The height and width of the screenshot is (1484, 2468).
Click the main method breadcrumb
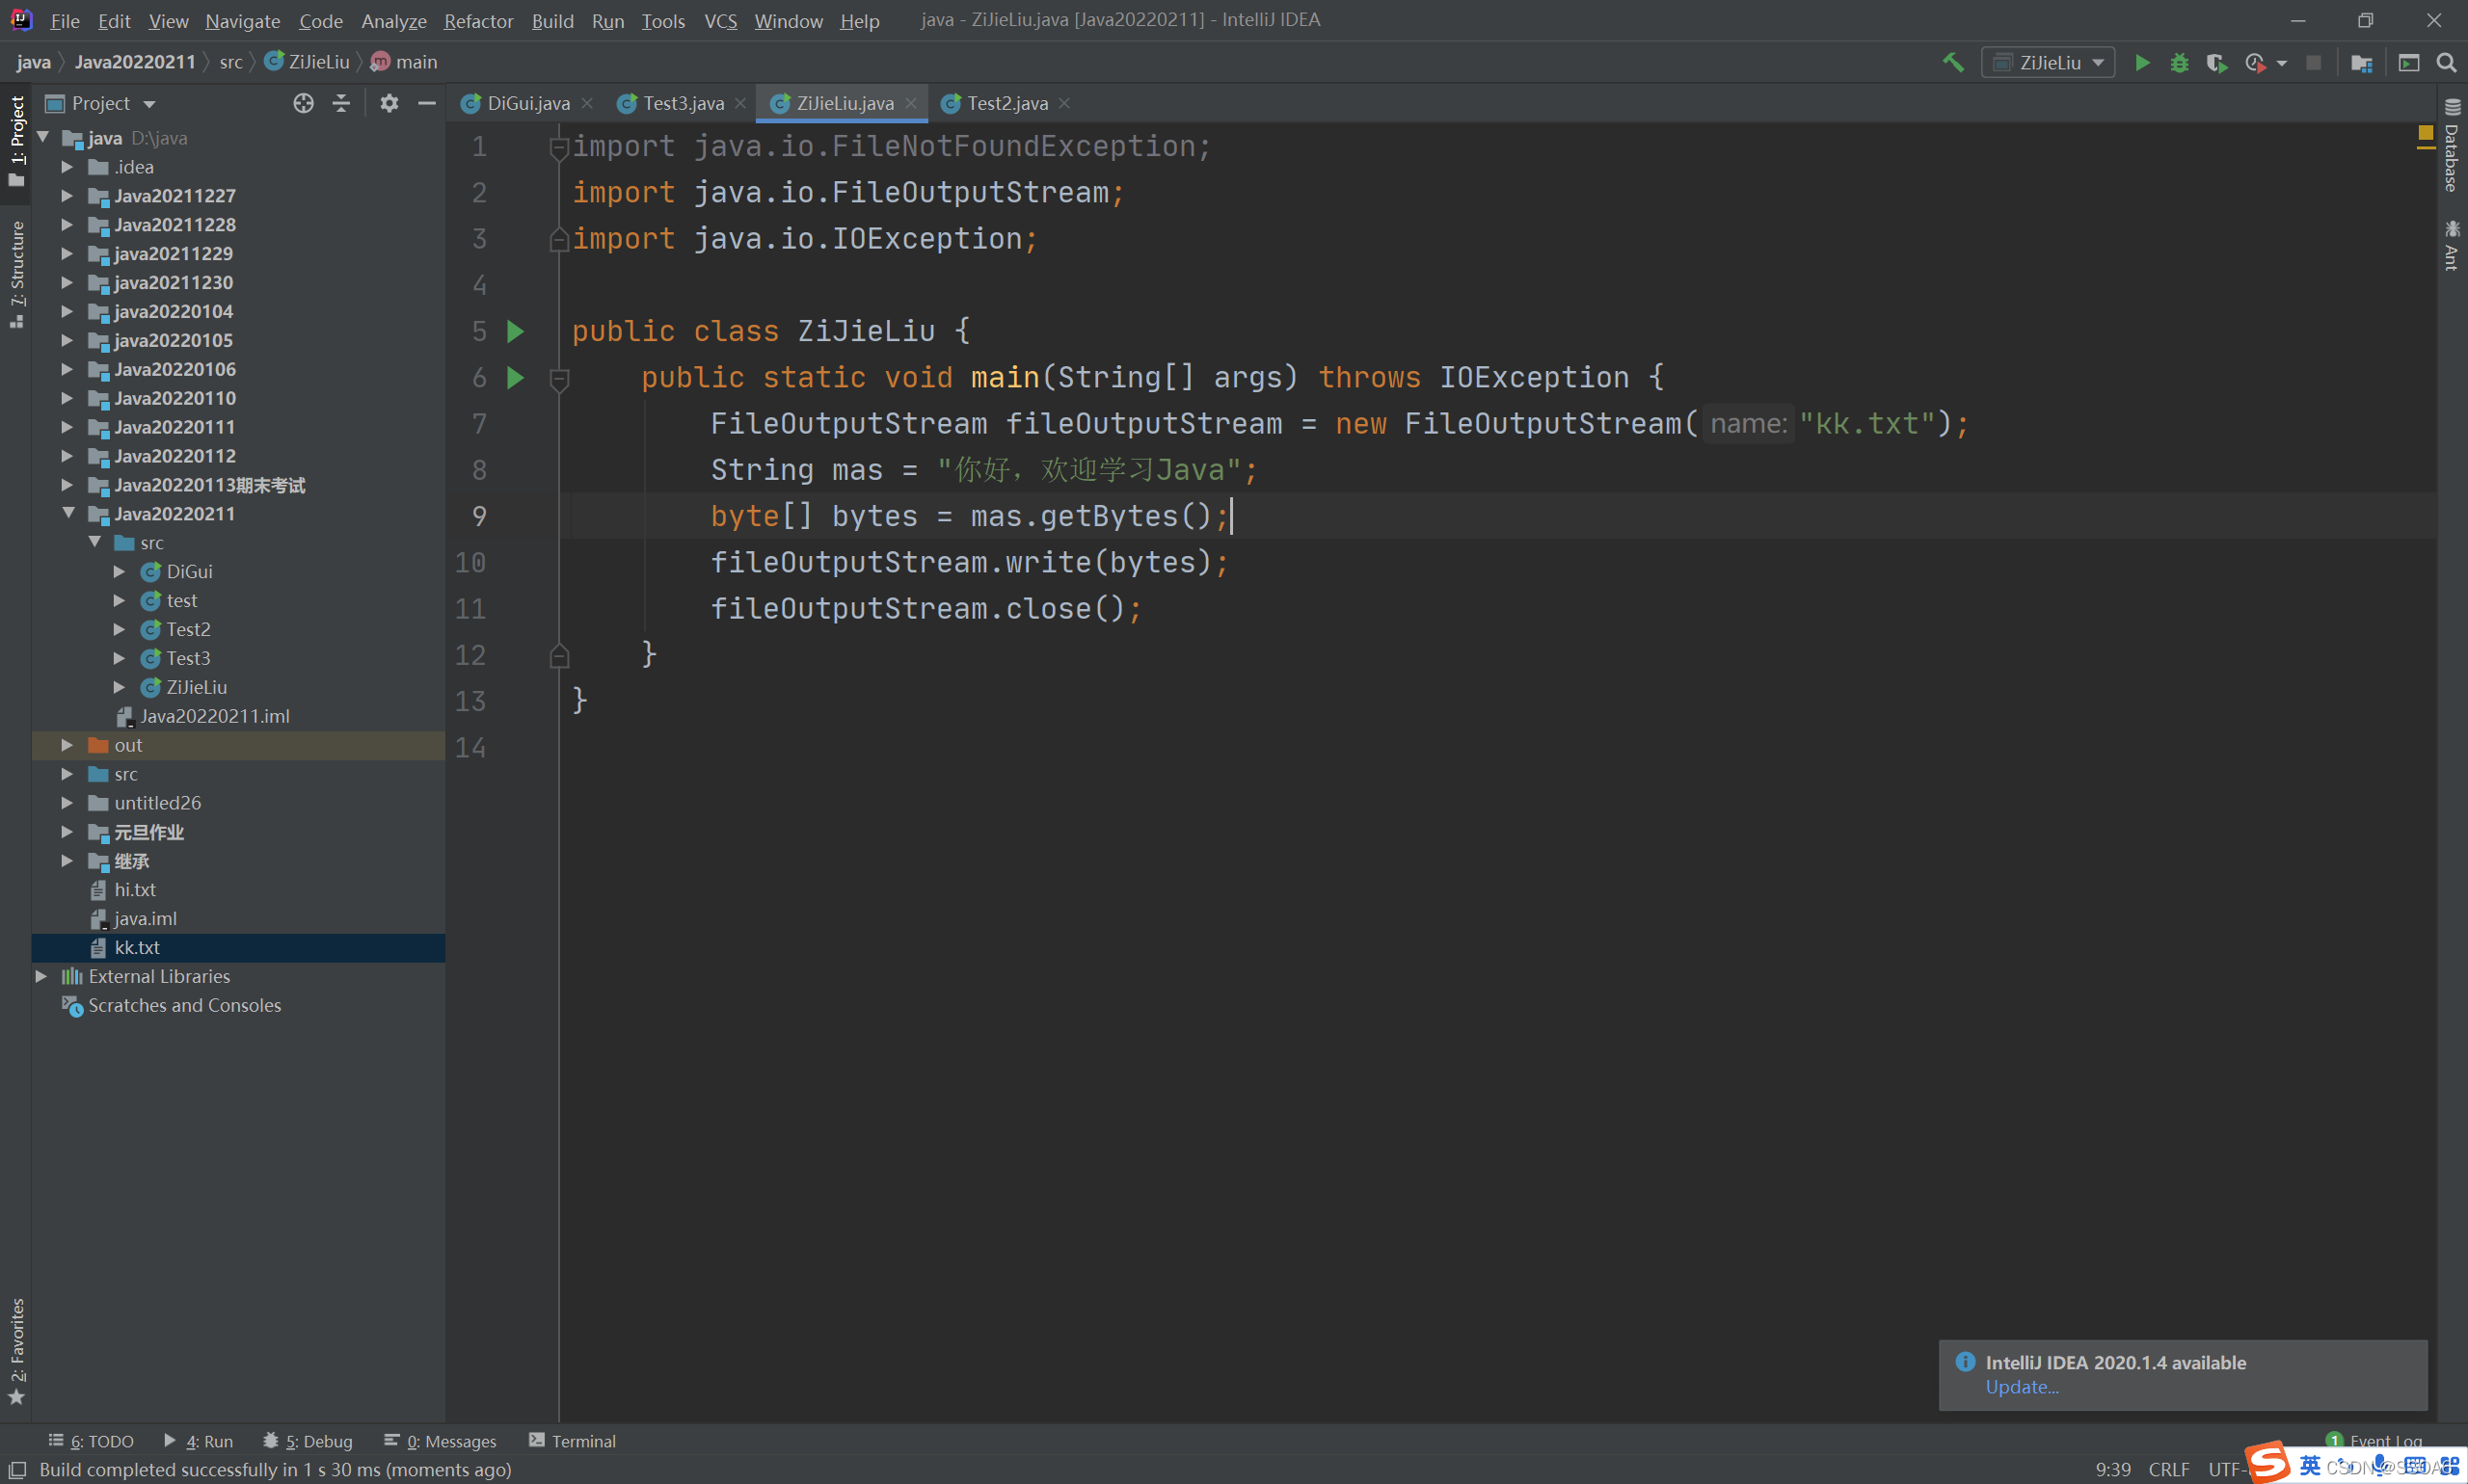click(x=404, y=62)
